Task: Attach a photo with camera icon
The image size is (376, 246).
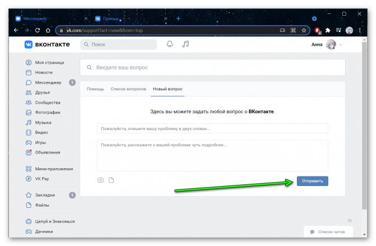Action: (100, 180)
